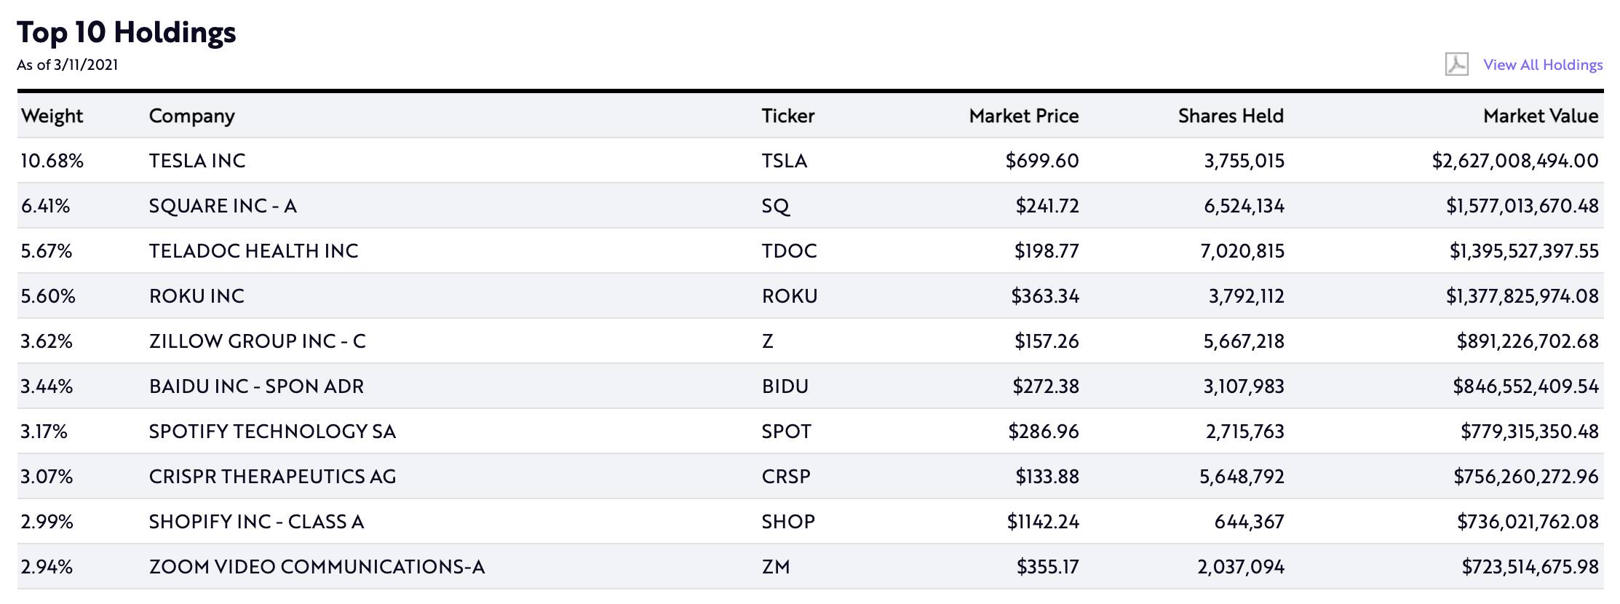Viewport: 1620px width, 604px height.
Task: Open the View All Holdings link
Action: (1543, 65)
